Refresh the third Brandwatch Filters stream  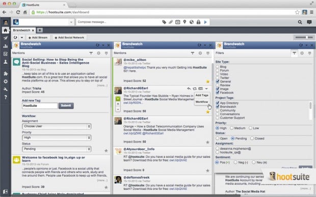(301, 45)
